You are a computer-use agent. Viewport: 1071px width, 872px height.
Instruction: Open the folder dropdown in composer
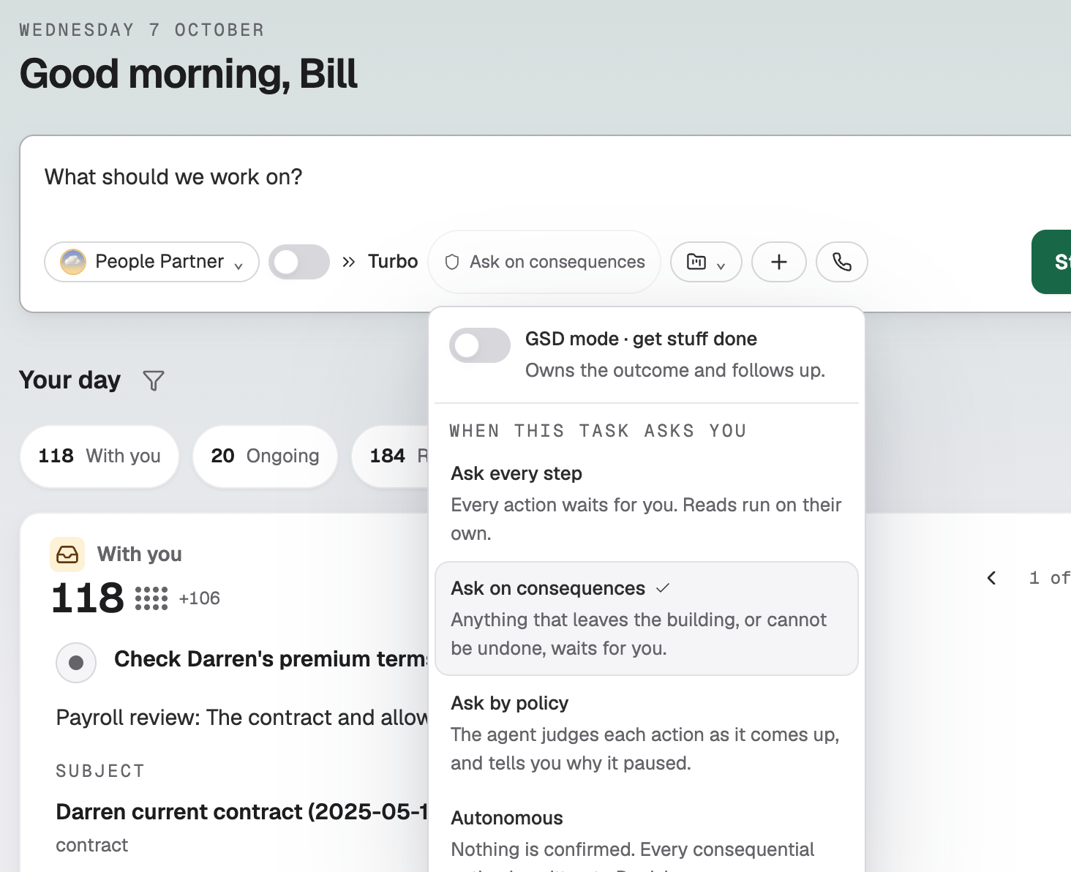pyautogui.click(x=706, y=262)
